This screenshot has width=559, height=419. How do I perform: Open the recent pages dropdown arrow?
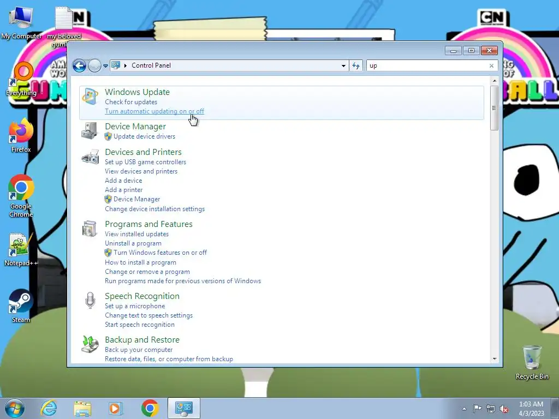tap(105, 65)
